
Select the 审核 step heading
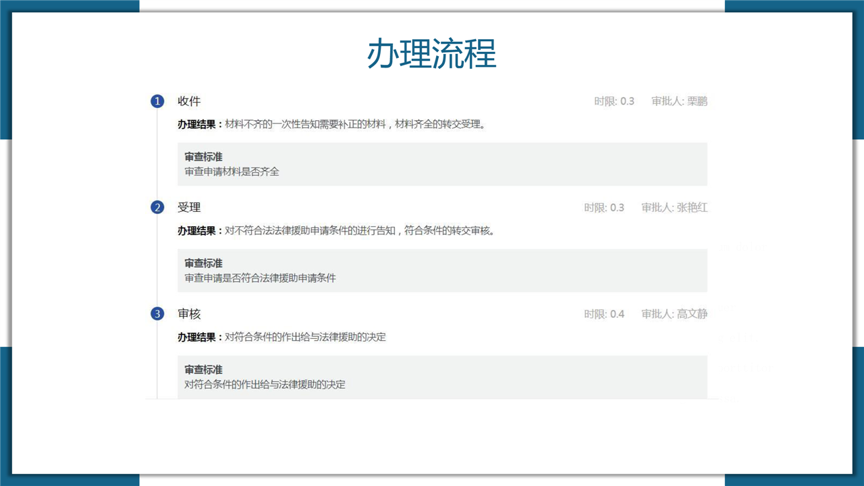189,314
